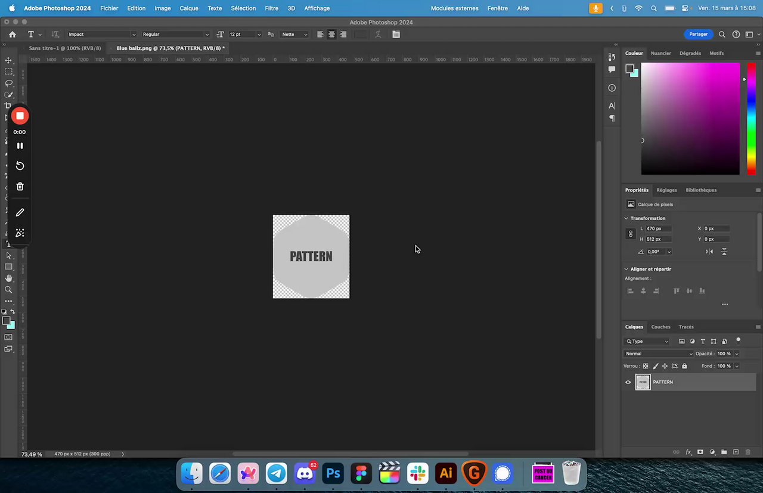The width and height of the screenshot is (763, 493).
Task: Create a new layer
Action: tap(736, 452)
